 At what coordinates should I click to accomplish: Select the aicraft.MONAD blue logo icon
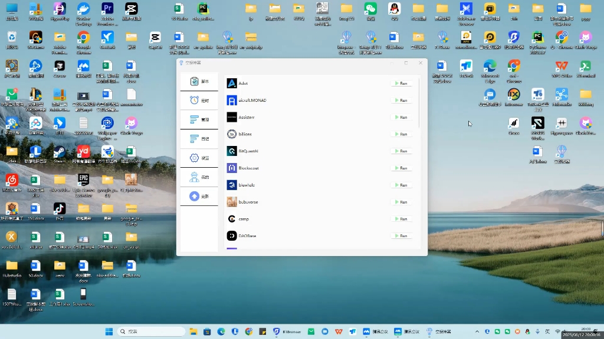tap(231, 100)
